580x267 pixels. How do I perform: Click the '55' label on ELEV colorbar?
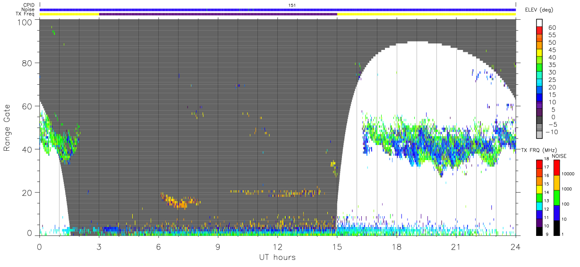(x=551, y=35)
